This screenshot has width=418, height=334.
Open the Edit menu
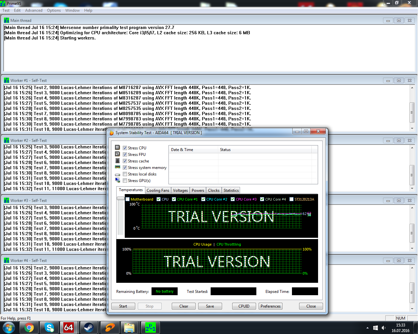[17, 10]
